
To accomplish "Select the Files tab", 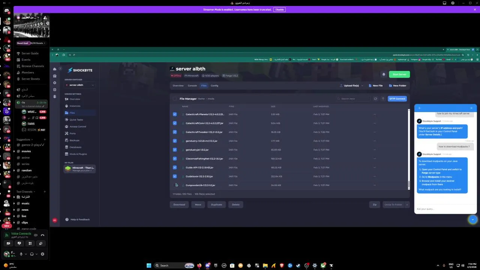I will 204,85.
